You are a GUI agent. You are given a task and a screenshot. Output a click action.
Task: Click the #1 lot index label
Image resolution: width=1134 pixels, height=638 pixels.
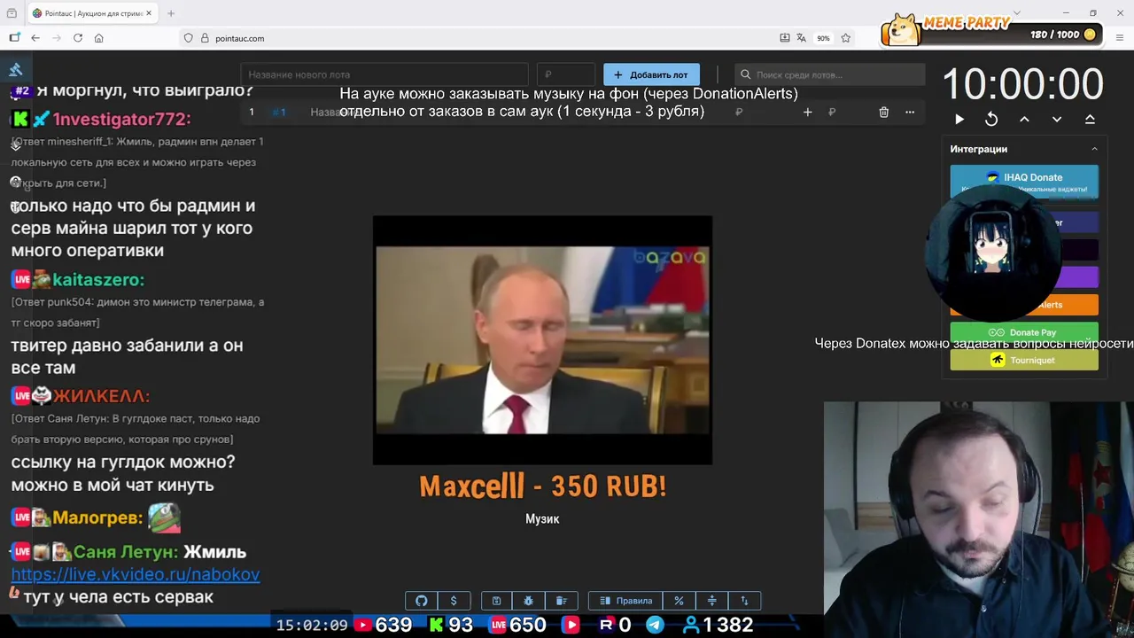[279, 112]
